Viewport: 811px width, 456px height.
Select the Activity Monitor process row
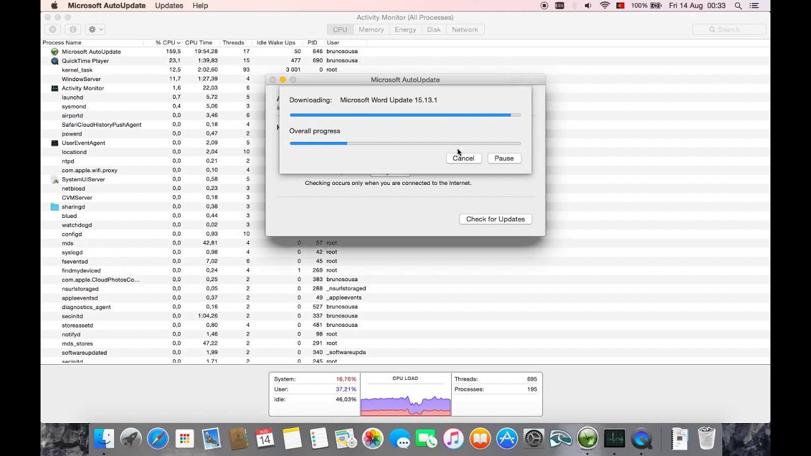pyautogui.click(x=153, y=88)
